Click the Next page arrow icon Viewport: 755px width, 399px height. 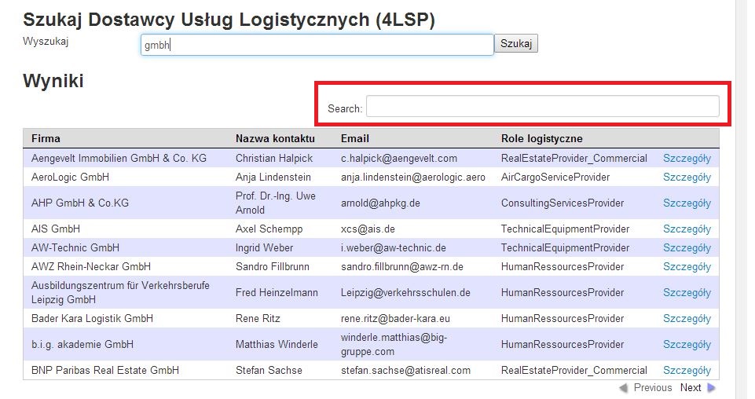[711, 387]
